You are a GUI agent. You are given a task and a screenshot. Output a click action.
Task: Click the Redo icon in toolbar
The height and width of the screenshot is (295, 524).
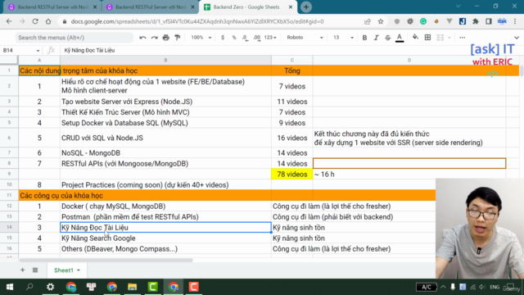(x=155, y=38)
